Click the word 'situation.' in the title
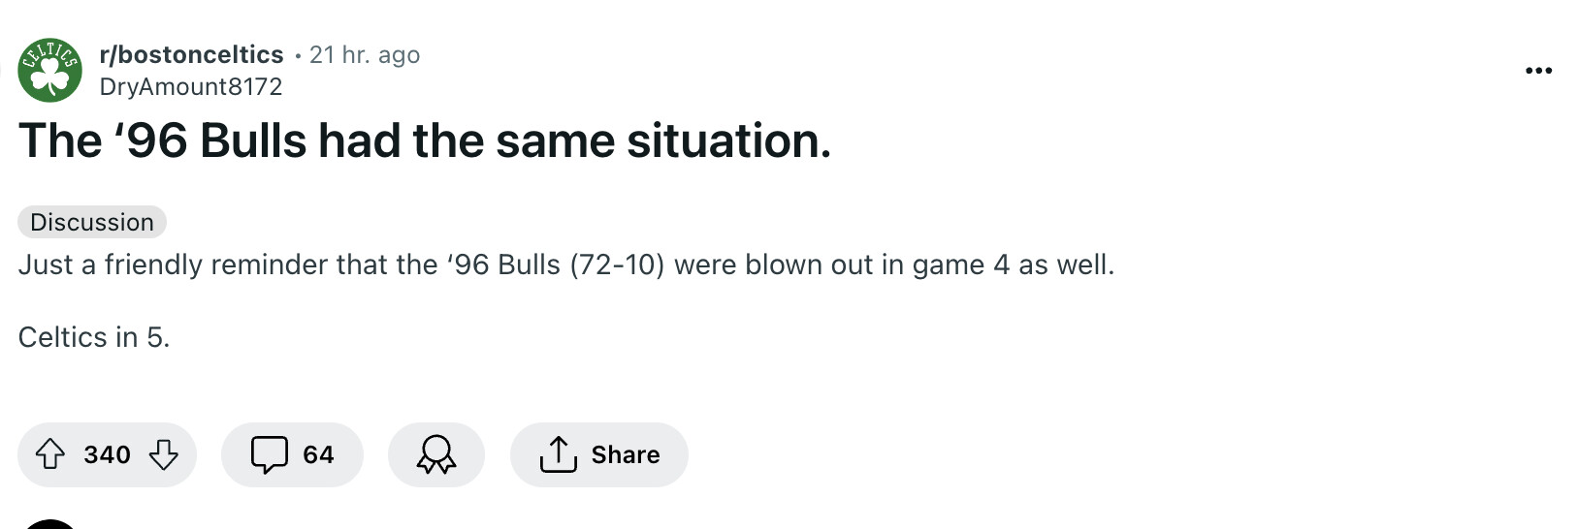 click(x=728, y=141)
